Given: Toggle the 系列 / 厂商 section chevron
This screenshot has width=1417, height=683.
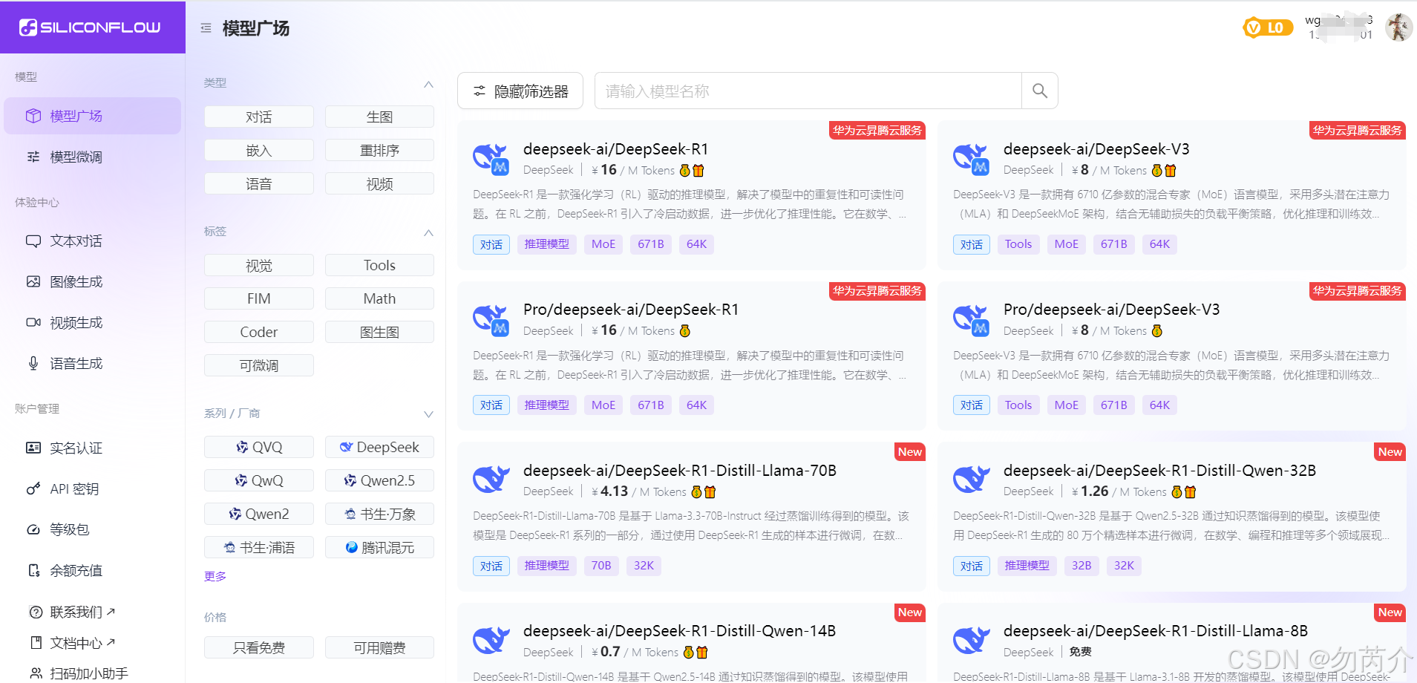Looking at the screenshot, I should (x=428, y=414).
